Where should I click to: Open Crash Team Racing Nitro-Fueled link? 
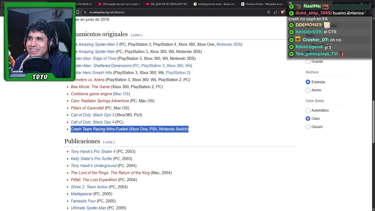point(99,129)
